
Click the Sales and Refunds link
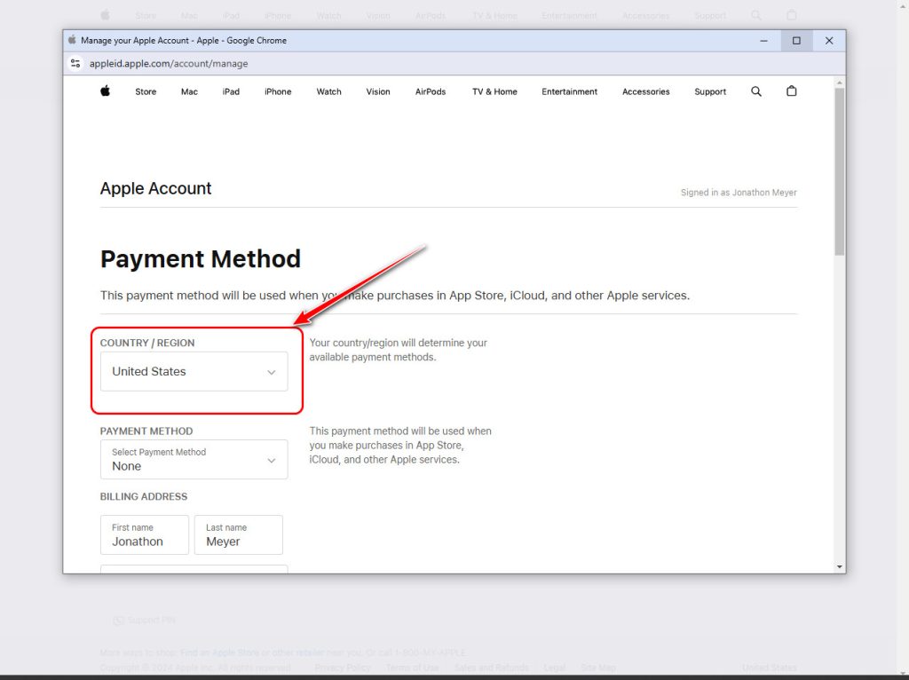(x=491, y=667)
